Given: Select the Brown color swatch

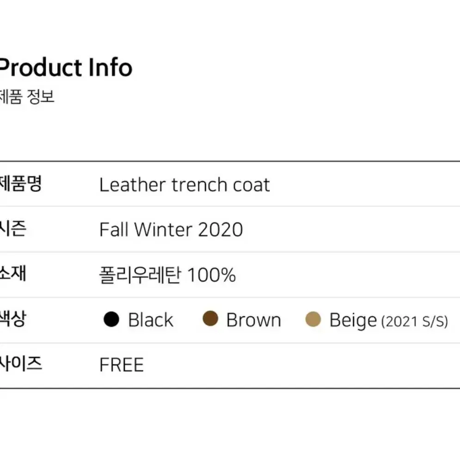Looking at the screenshot, I should click(x=210, y=319).
